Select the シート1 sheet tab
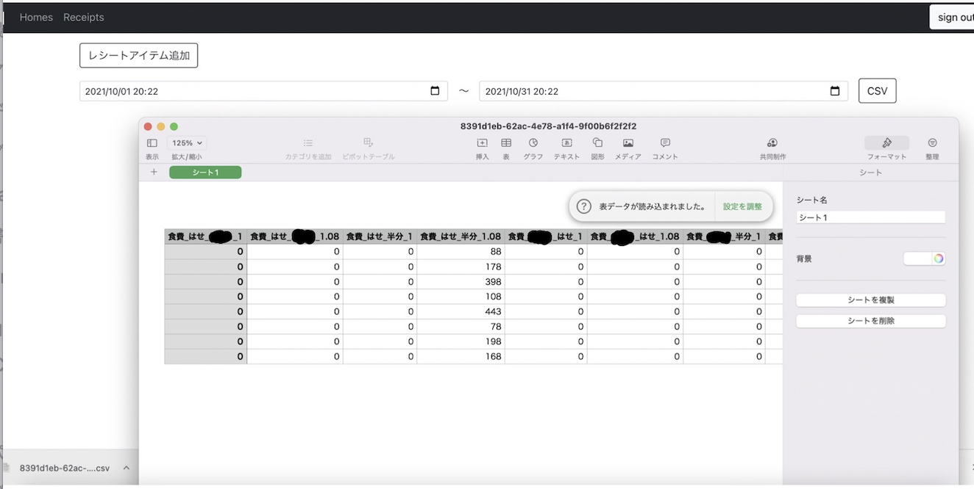974x489 pixels. click(205, 172)
